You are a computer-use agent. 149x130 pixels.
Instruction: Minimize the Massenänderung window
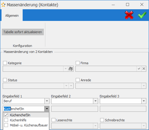pos(113,5)
